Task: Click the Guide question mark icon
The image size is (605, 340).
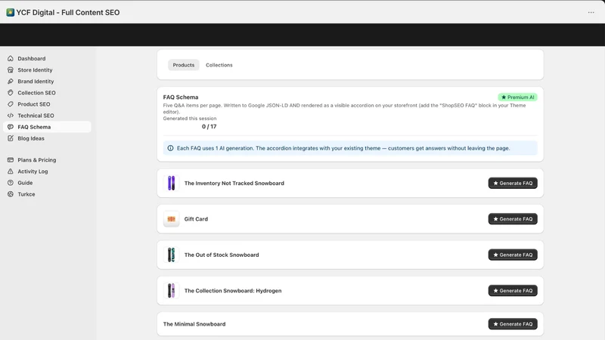Action: (11, 183)
